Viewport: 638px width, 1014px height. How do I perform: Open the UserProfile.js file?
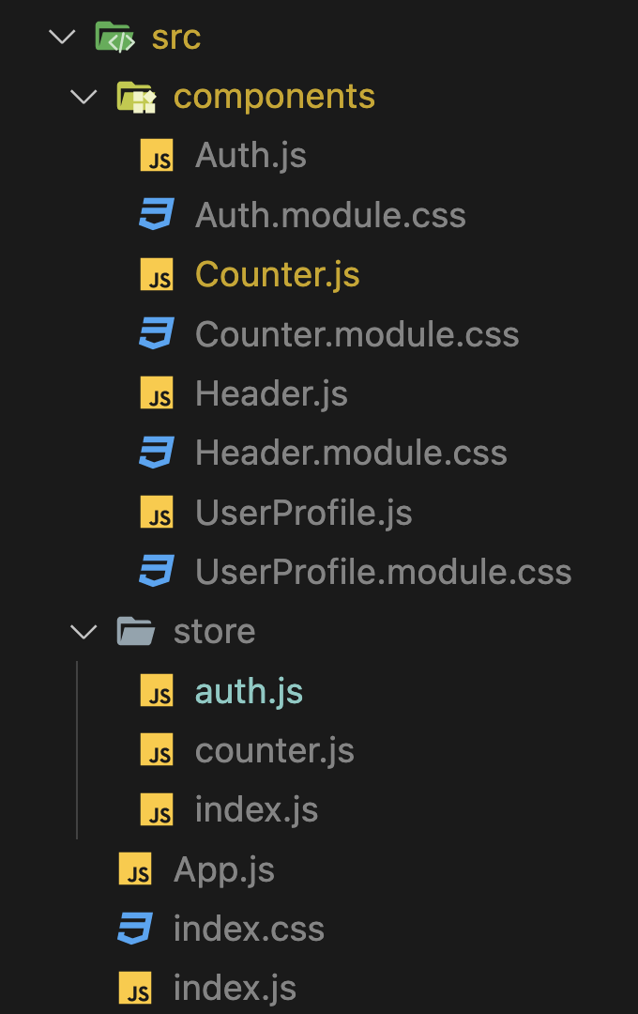point(304,513)
